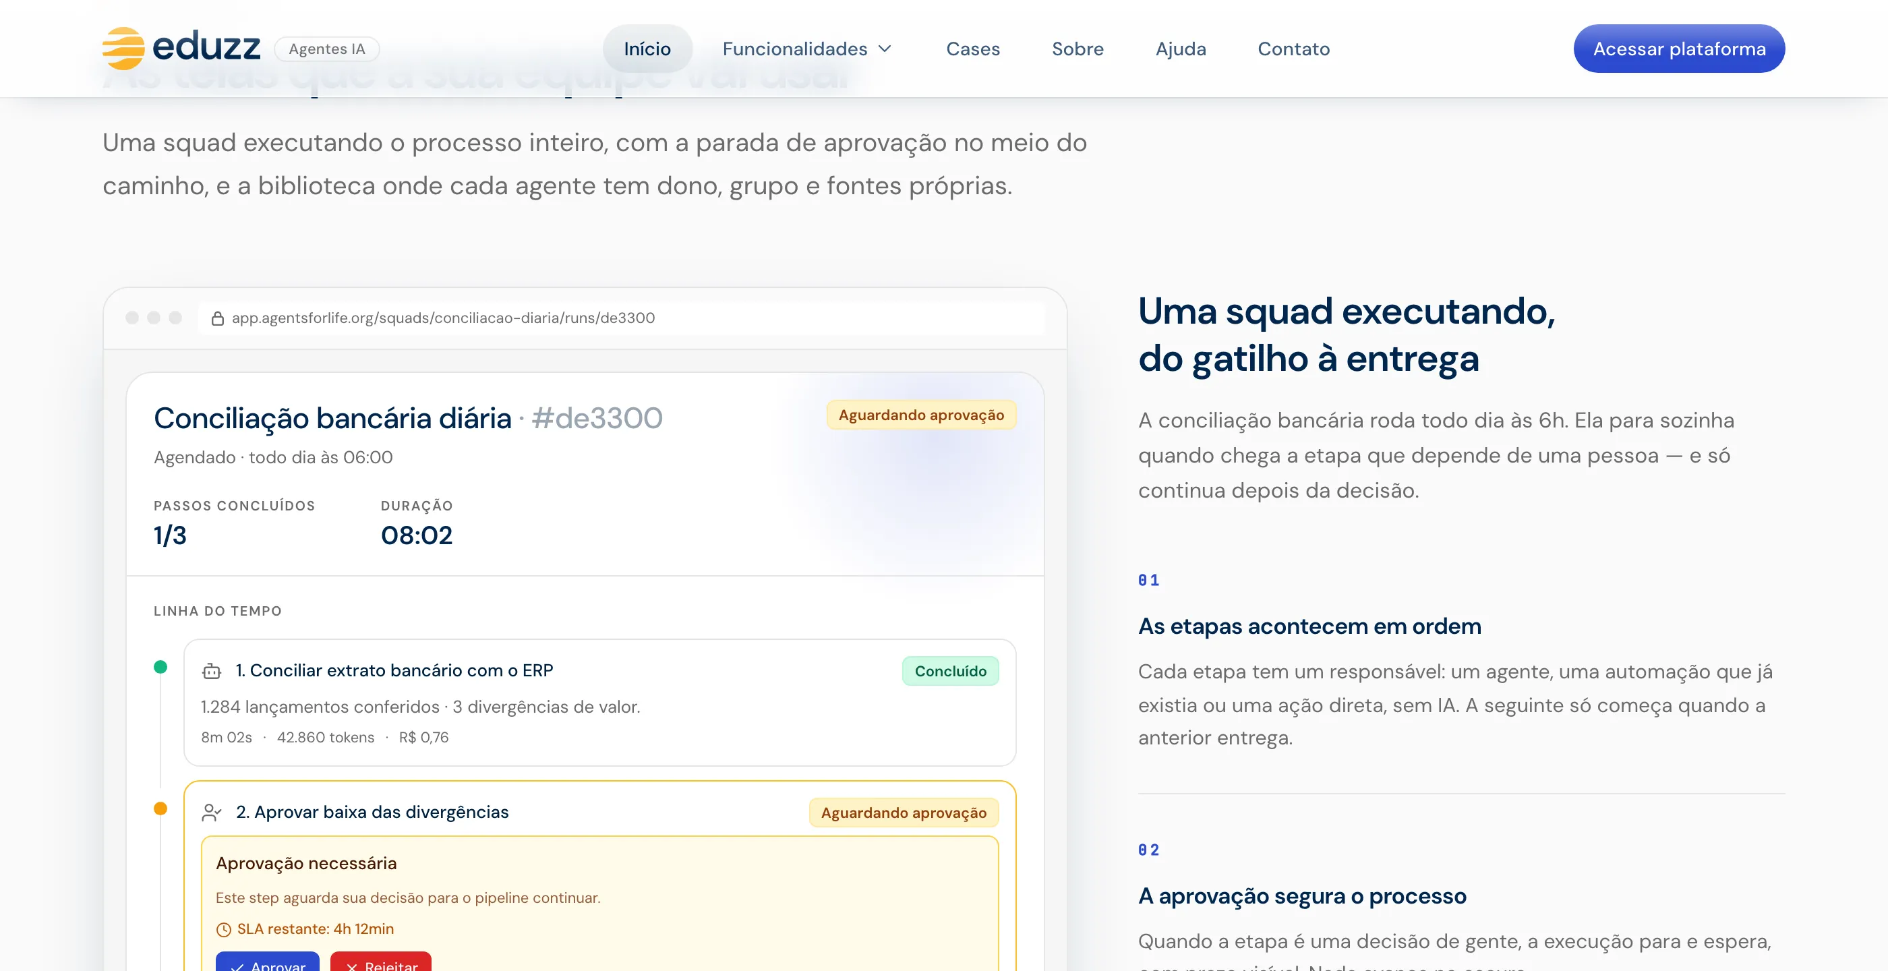1888x971 pixels.
Task: Click the text Agendado · todo dia às 06:00
Action: click(273, 457)
